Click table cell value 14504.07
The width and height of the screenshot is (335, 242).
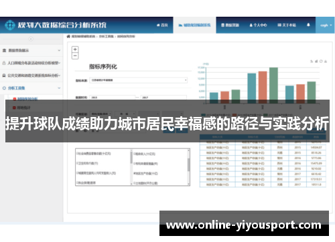tap(316, 148)
